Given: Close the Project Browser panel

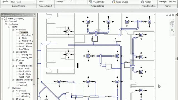Looking at the screenshot, I should 34,15.
